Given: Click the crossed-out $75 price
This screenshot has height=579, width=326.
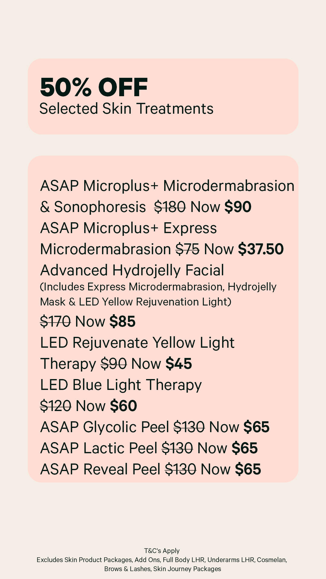Looking at the screenshot, I should tap(187, 249).
